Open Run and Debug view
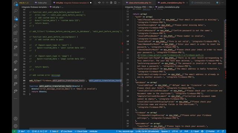 click(x=16, y=25)
